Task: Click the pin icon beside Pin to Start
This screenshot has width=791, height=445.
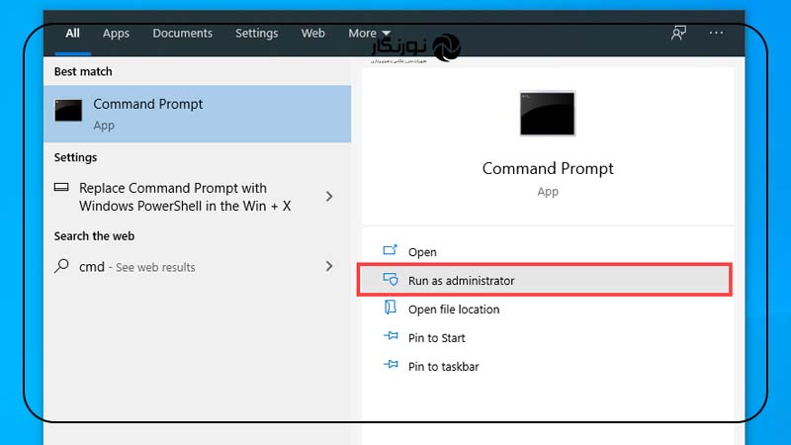Action: [391, 335]
